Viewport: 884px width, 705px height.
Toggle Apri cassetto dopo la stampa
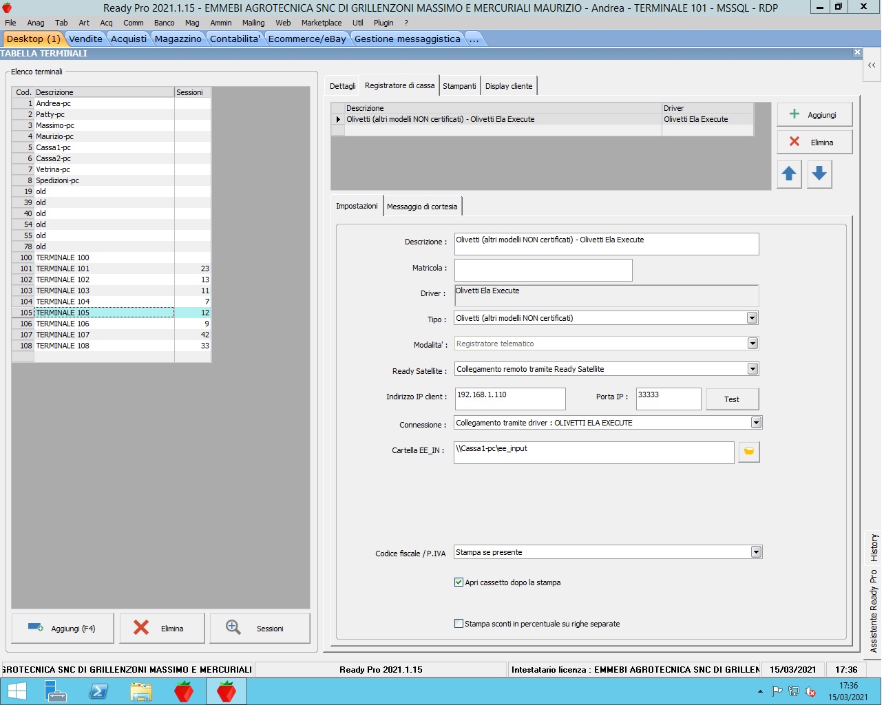[459, 582]
